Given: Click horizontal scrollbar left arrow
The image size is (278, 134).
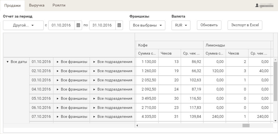Looking at the screenshot, I should click(137, 126).
